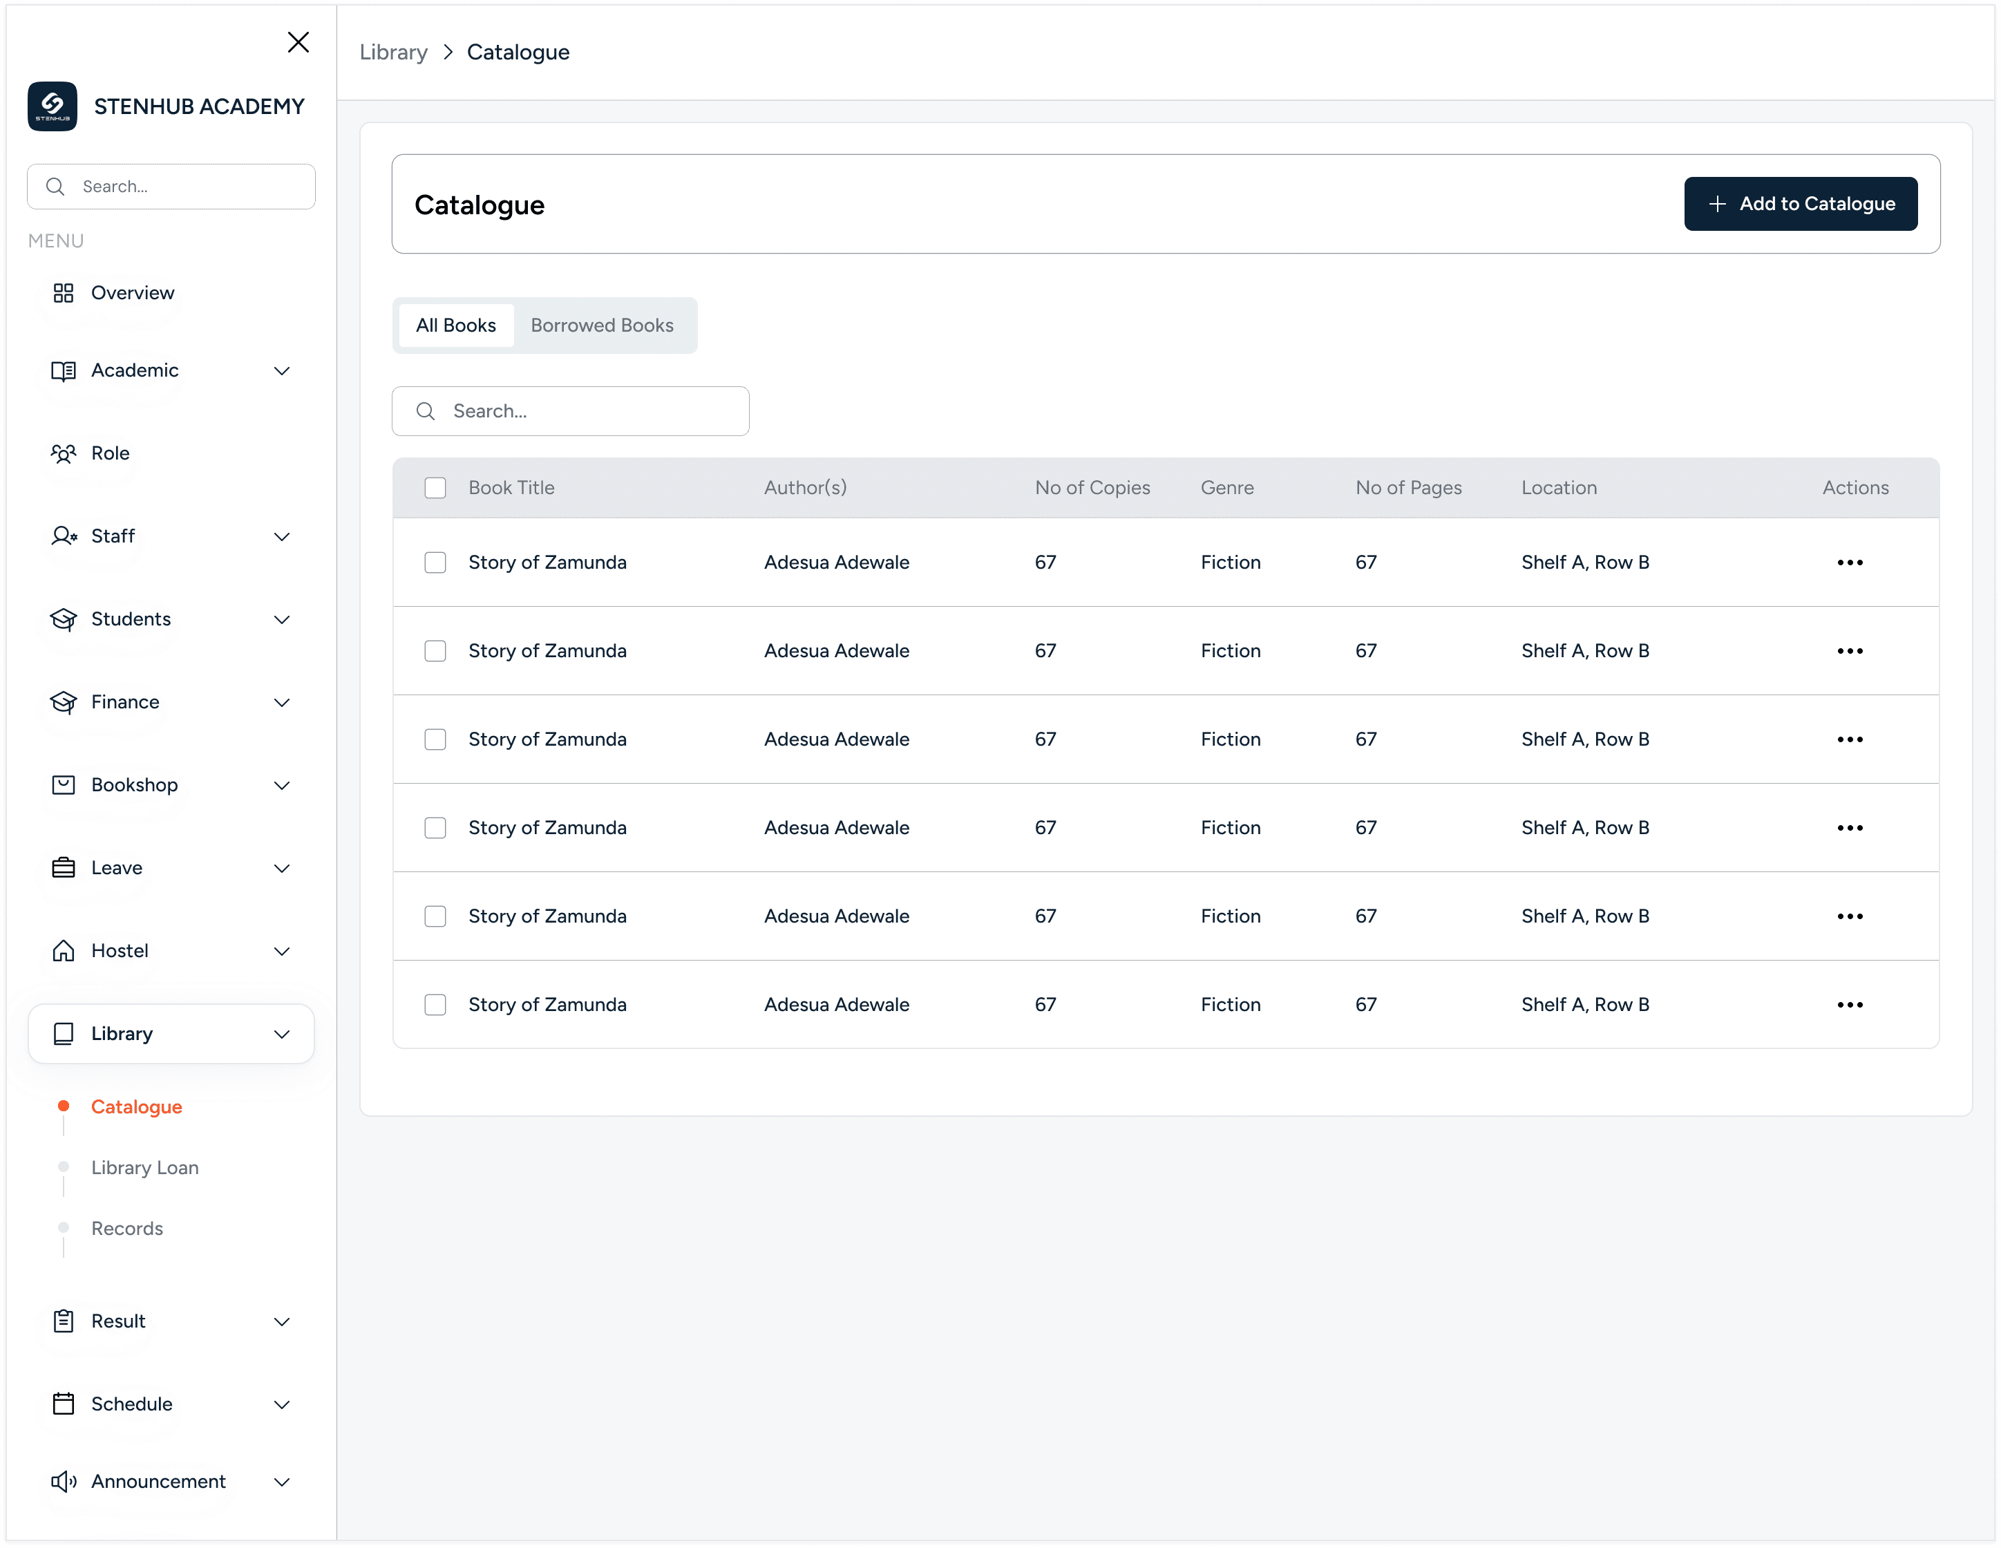
Task: Expand the Academic menu chevron
Action: (x=282, y=371)
